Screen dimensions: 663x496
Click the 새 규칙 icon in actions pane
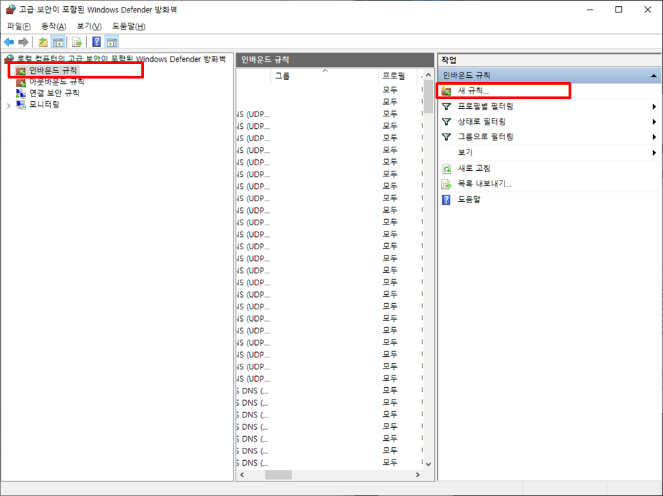447,91
